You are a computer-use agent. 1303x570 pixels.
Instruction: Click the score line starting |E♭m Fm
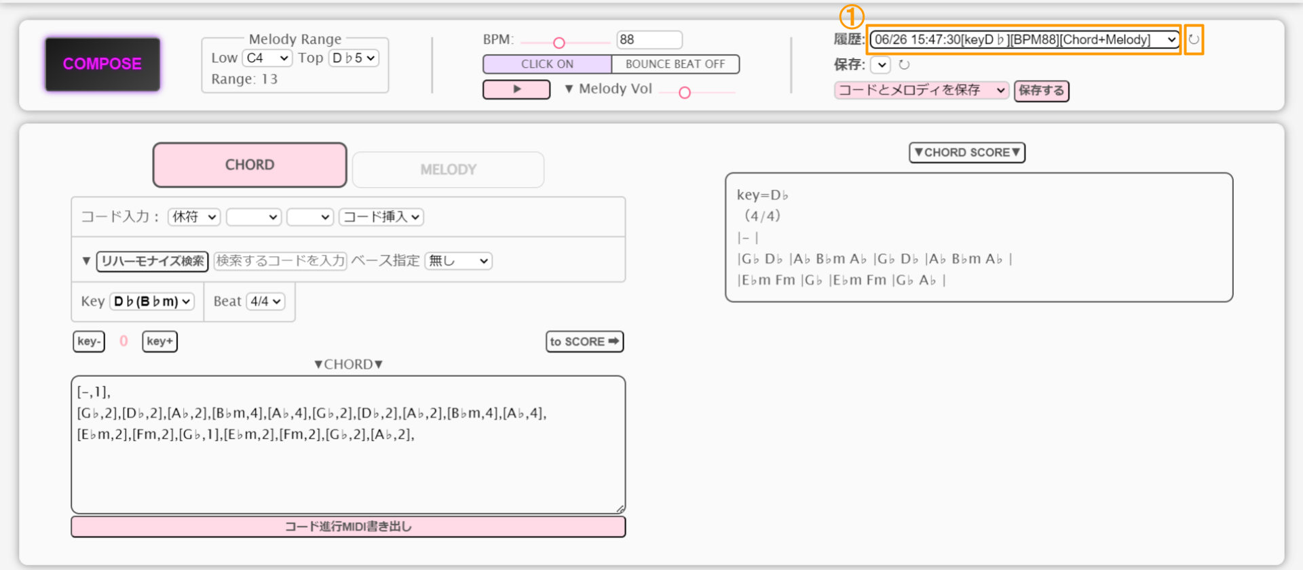pyautogui.click(x=842, y=280)
